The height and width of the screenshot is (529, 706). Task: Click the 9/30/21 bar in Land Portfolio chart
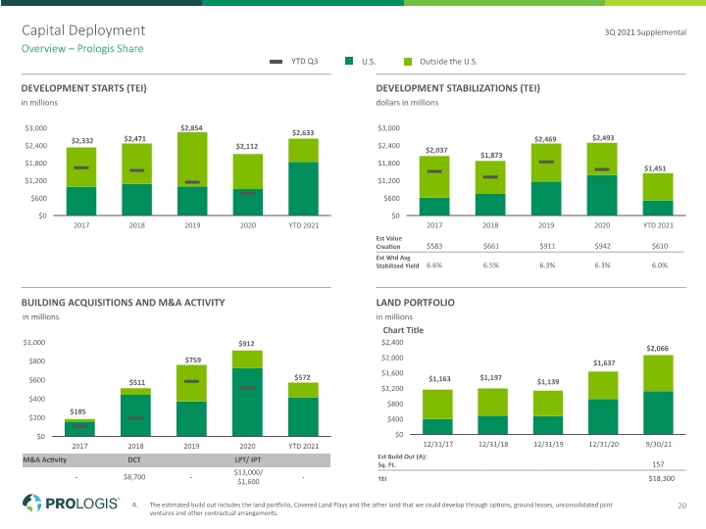point(658,395)
